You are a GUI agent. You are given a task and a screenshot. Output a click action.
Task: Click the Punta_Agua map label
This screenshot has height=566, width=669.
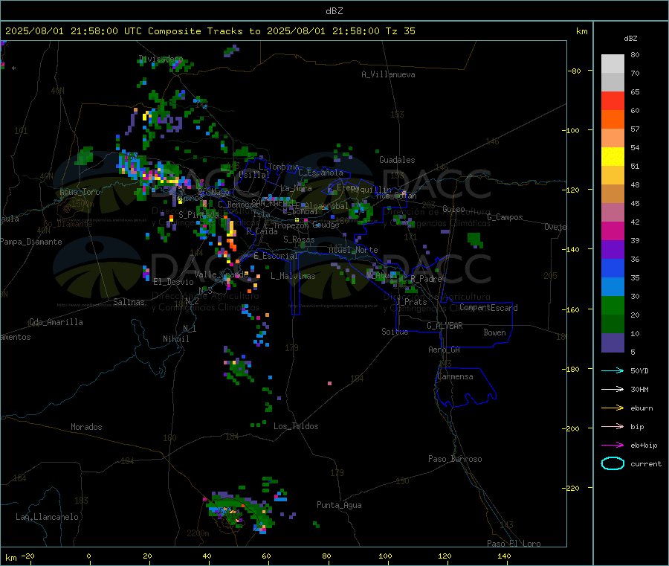[339, 505]
